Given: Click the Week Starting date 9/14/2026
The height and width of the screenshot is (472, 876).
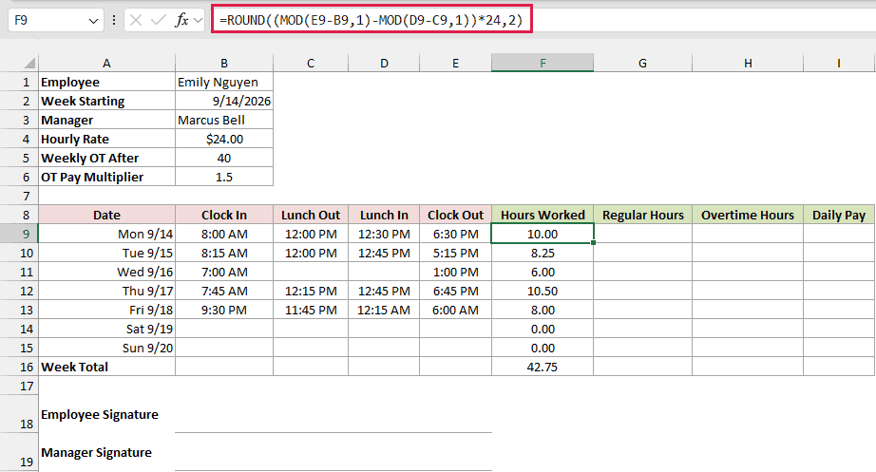Looking at the screenshot, I should click(x=224, y=101).
